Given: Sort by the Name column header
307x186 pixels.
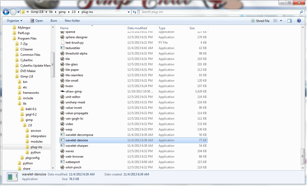Looking at the screenshot, I should (64, 28).
